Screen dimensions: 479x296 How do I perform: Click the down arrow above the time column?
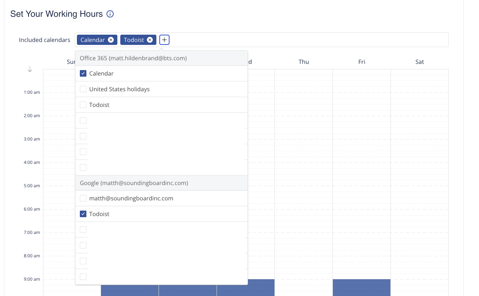tap(30, 69)
